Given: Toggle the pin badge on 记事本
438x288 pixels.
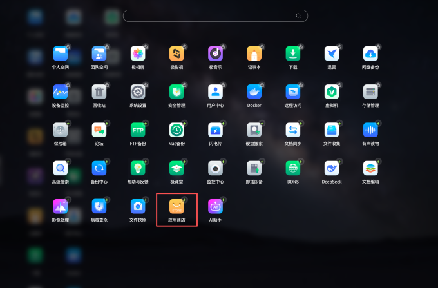Looking at the screenshot, I should point(262,46).
